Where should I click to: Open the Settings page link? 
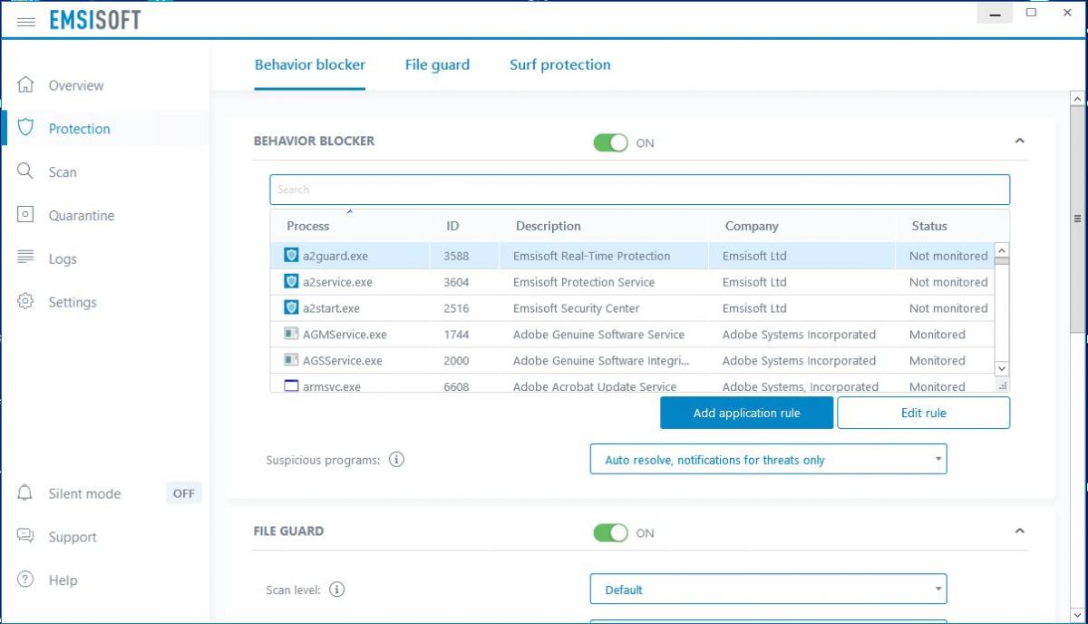[73, 302]
